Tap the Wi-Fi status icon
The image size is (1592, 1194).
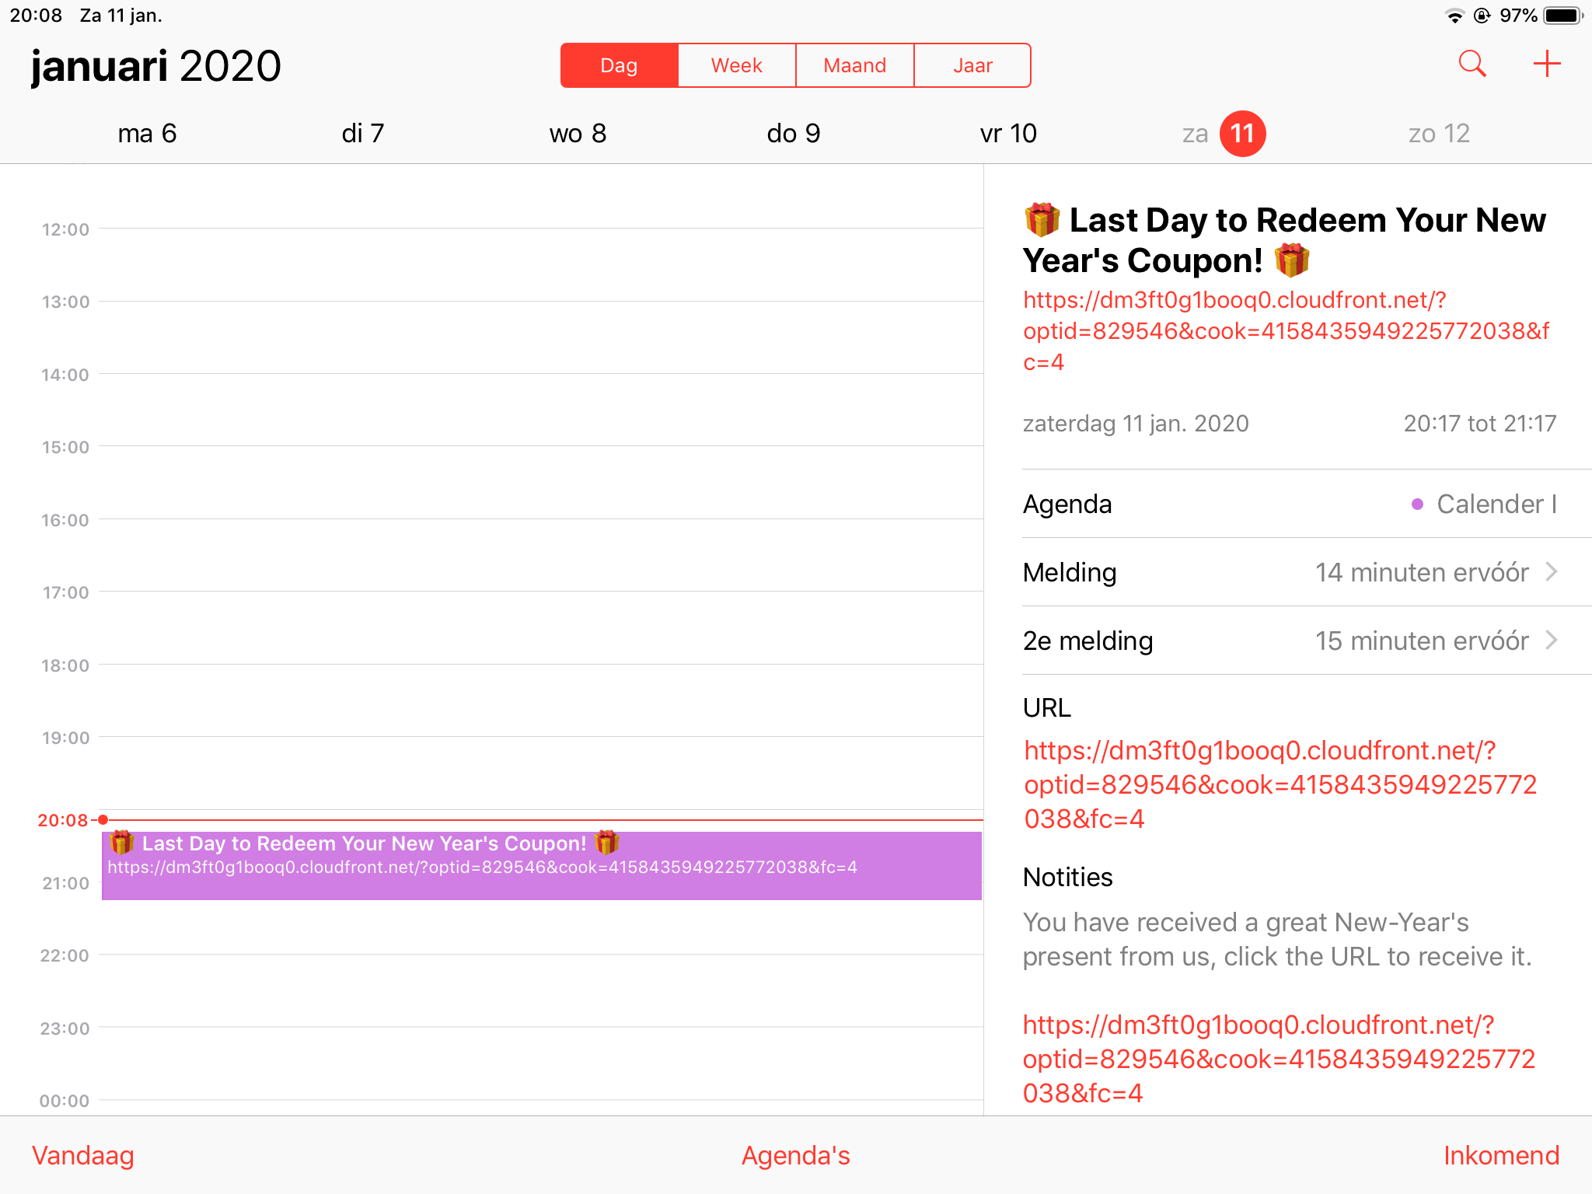(x=1454, y=16)
